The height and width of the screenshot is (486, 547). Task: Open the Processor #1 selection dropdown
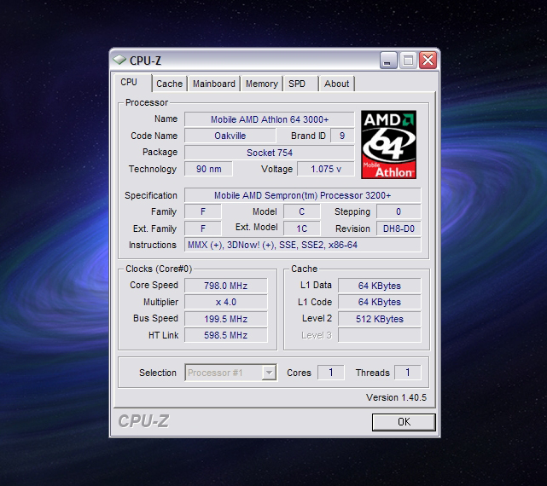[230, 373]
